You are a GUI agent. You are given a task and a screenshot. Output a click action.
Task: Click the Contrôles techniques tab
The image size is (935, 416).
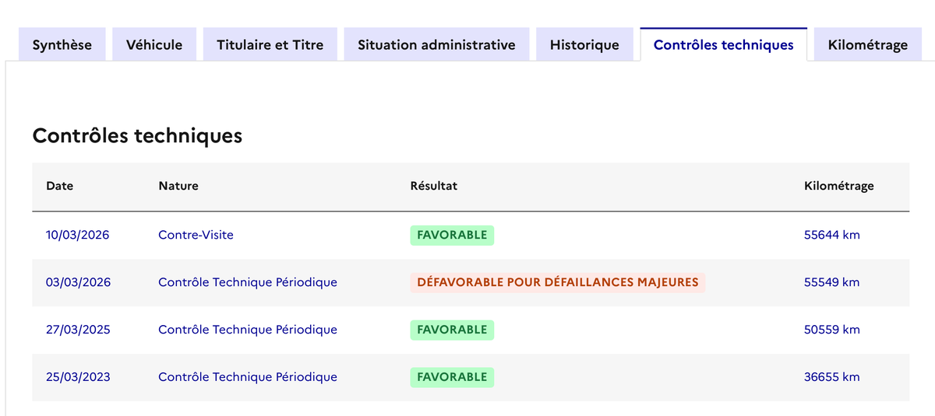723,45
